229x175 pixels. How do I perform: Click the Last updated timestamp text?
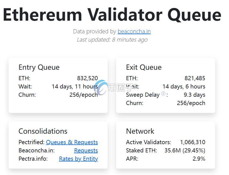(112, 40)
